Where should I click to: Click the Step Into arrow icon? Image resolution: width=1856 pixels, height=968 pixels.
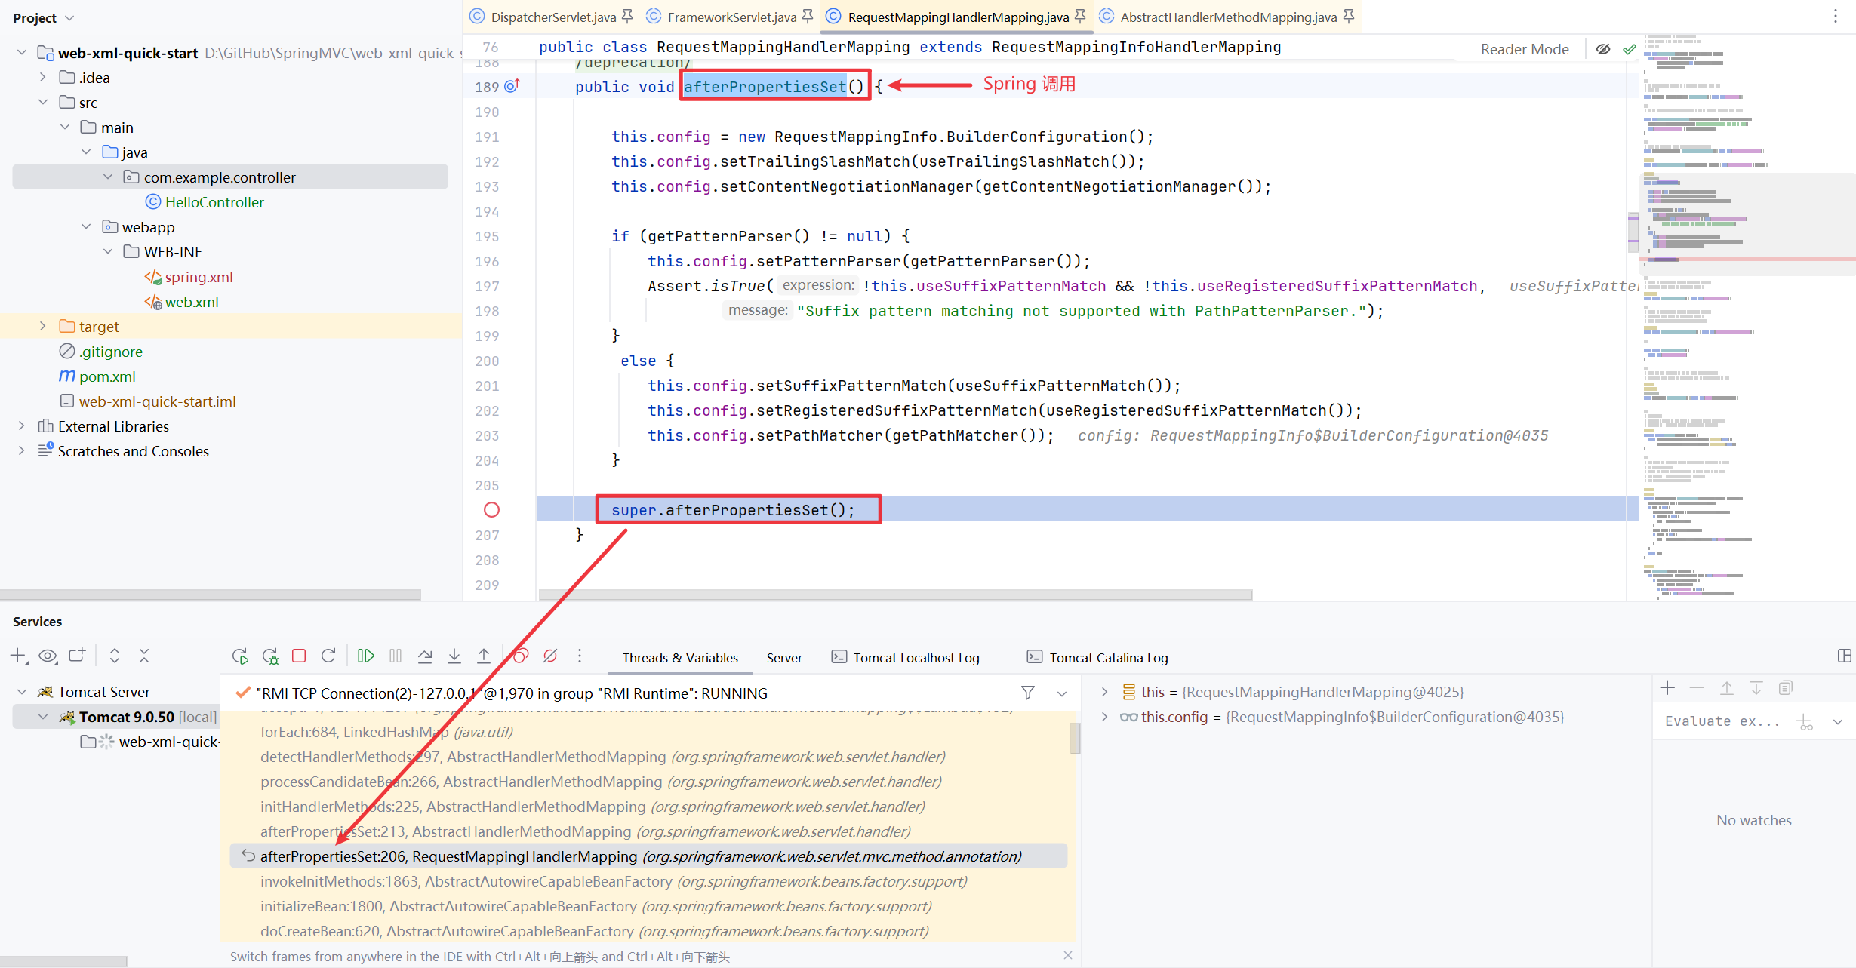454,656
